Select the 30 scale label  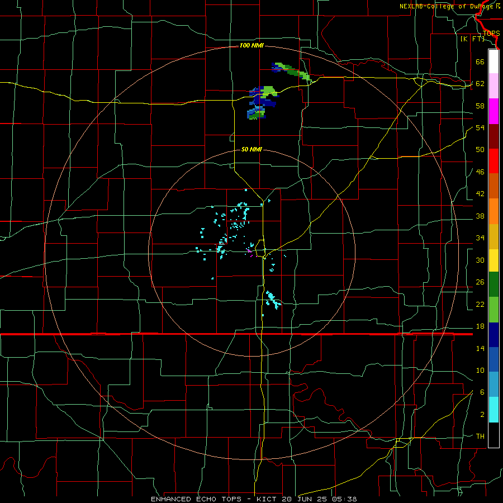coord(480,260)
